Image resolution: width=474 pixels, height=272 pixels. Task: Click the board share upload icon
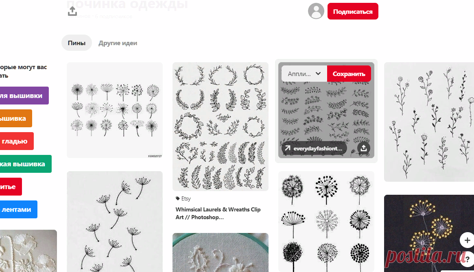point(72,11)
